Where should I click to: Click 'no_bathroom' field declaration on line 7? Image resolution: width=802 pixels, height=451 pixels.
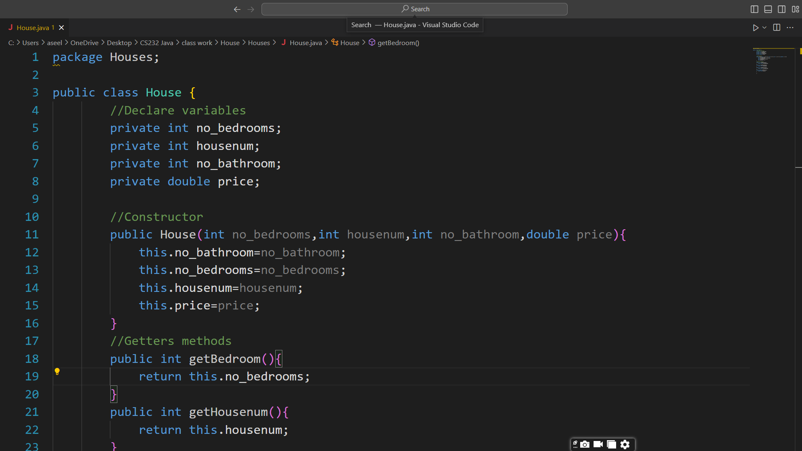(x=236, y=164)
